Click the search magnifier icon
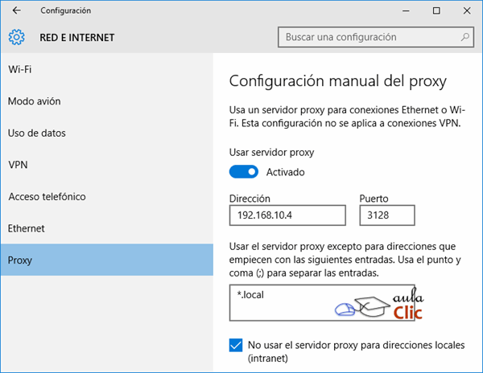 point(464,37)
